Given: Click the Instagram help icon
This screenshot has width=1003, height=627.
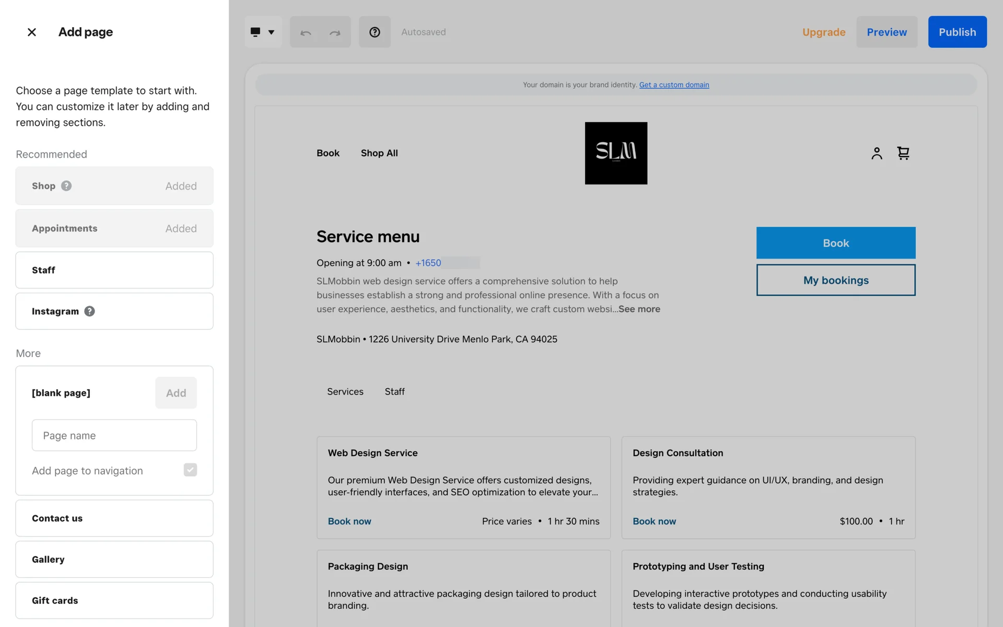Looking at the screenshot, I should click(x=90, y=311).
